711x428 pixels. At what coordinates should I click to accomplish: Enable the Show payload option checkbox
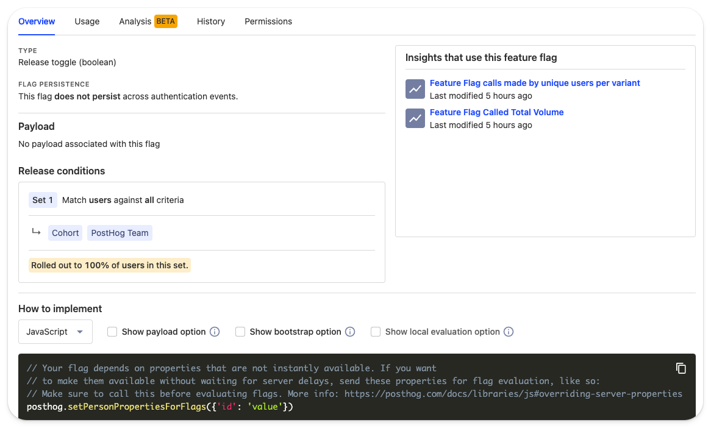tap(112, 332)
